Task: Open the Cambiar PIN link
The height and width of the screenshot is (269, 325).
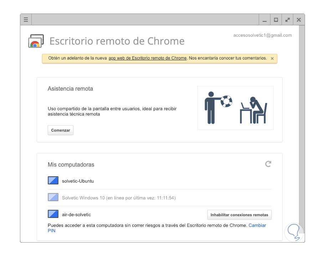Action: click(257, 225)
